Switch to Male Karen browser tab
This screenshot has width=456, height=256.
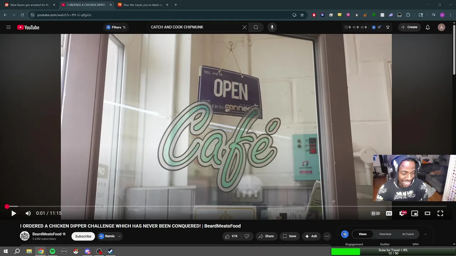coord(30,5)
